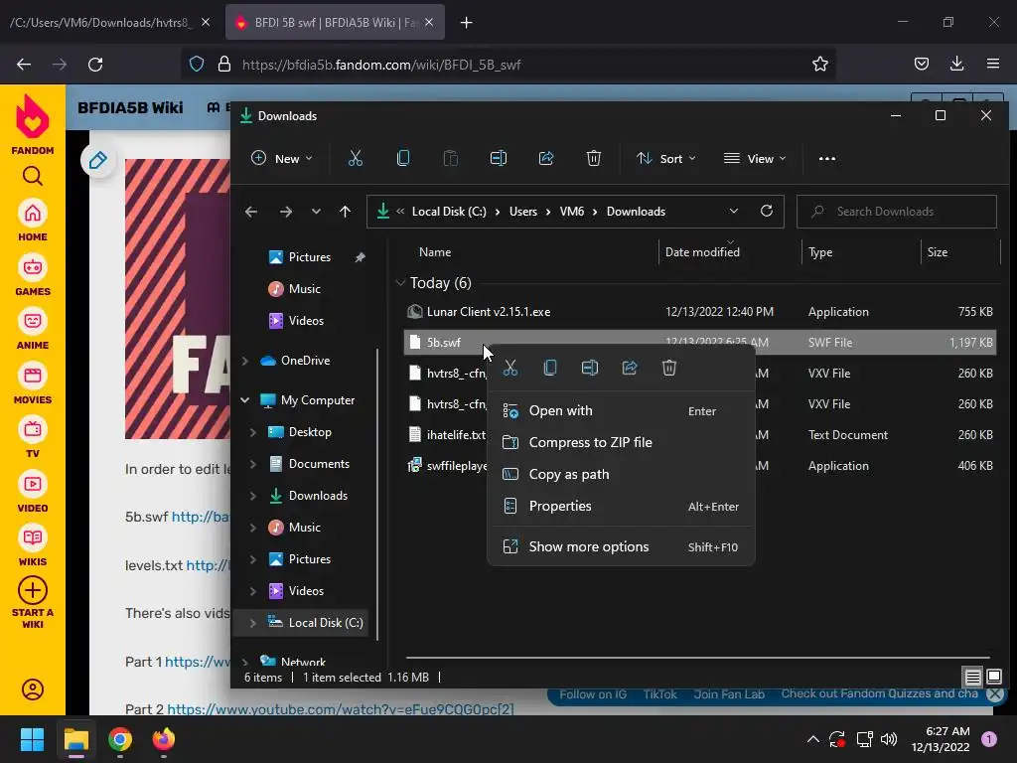The width and height of the screenshot is (1017, 763).
Task: Open recent locations dropdown arrow
Action: pos(316,212)
